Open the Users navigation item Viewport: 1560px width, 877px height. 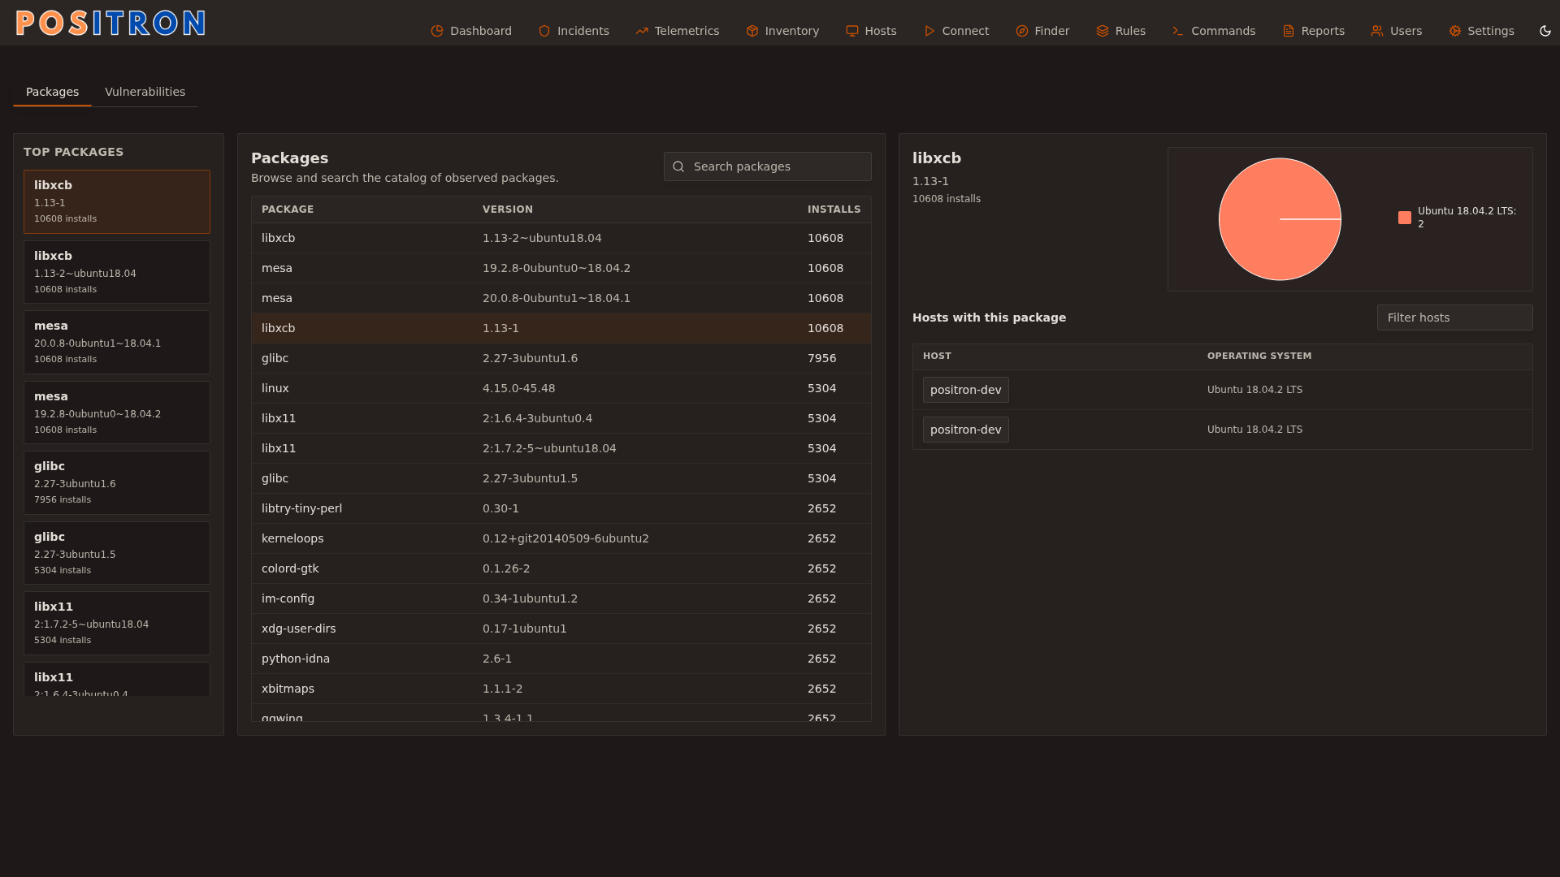pos(1396,31)
